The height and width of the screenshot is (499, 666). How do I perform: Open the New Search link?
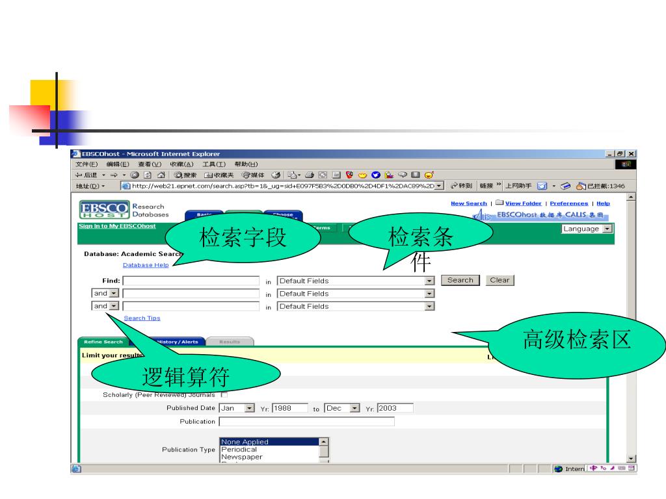tap(469, 203)
